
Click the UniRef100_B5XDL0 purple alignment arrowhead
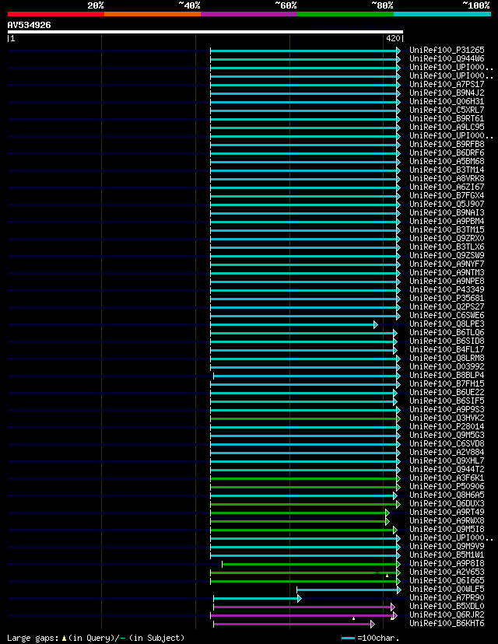(x=393, y=607)
